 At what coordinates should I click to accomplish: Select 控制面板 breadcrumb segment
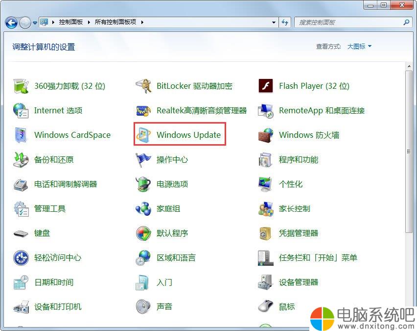[x=71, y=22]
